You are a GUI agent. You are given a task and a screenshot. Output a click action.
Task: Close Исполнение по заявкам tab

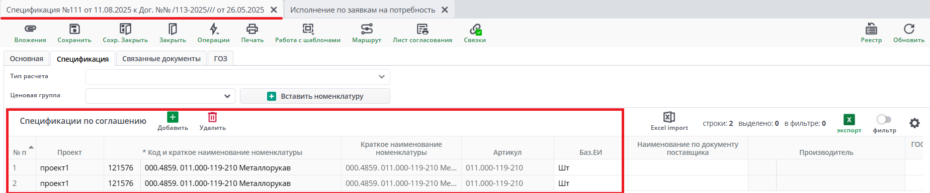click(445, 10)
